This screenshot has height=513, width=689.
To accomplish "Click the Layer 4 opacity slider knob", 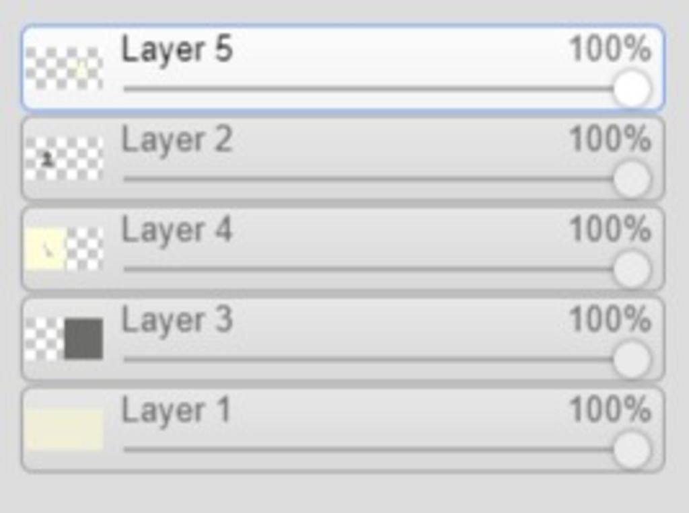I will [x=632, y=269].
